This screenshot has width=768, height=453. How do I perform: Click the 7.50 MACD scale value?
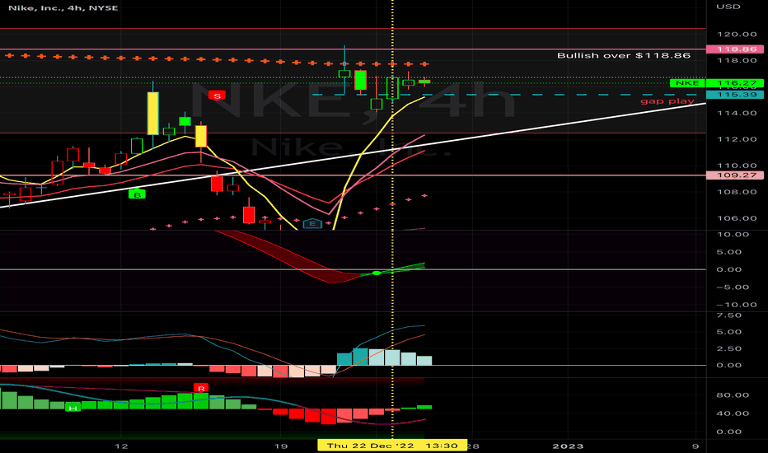[728, 315]
